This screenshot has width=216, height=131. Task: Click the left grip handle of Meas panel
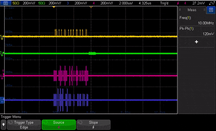coord(180,10)
